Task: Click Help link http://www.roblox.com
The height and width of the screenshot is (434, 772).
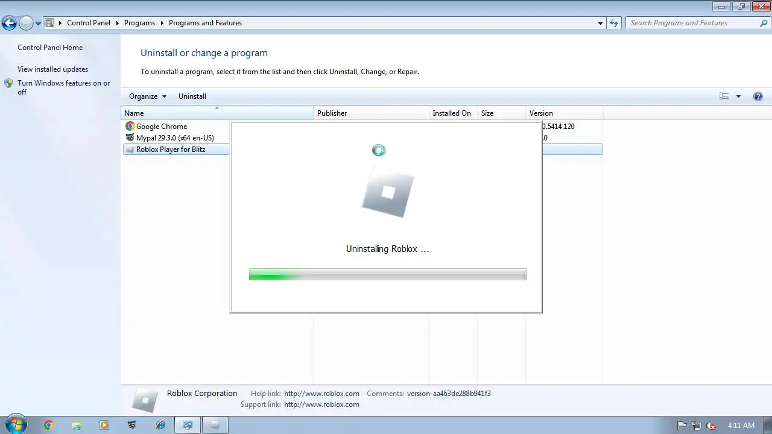Action: 321,394
